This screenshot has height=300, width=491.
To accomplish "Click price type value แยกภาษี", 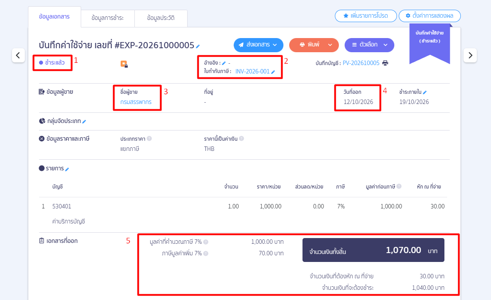I will tap(130, 149).
